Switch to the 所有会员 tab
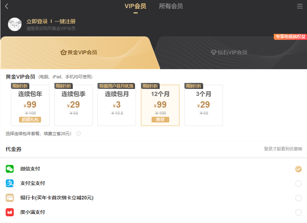The image size is (307, 223). point(171,6)
